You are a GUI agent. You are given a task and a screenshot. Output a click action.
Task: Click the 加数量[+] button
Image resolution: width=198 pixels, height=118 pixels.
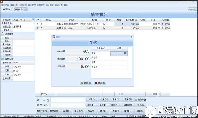[92, 105]
